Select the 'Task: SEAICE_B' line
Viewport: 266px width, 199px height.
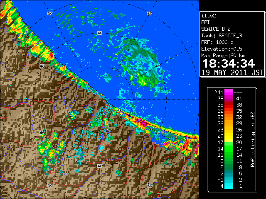[x=222, y=36]
